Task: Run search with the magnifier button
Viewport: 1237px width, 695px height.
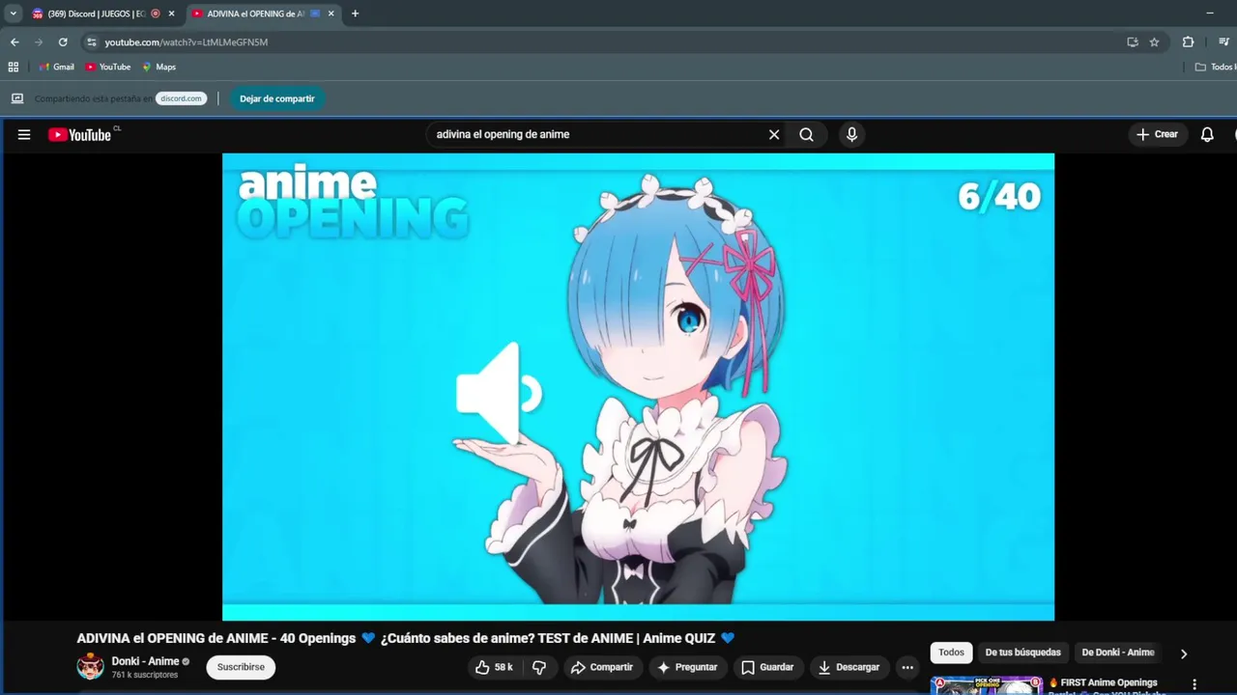Action: 806,134
